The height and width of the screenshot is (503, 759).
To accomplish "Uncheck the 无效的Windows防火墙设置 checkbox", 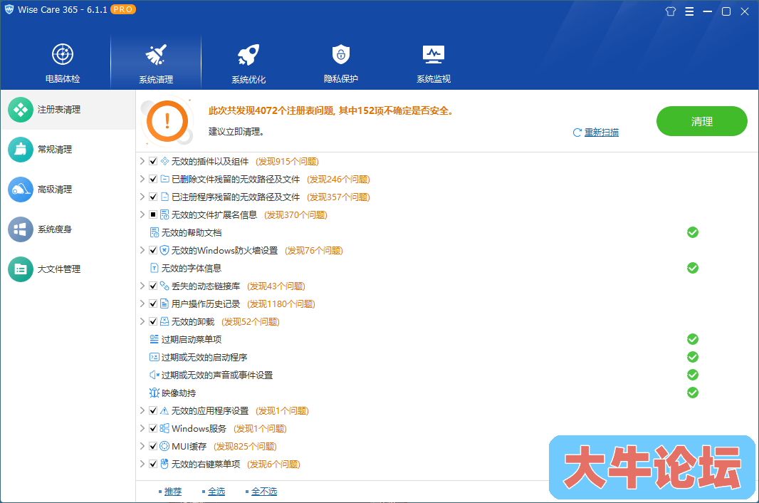I will click(x=153, y=251).
